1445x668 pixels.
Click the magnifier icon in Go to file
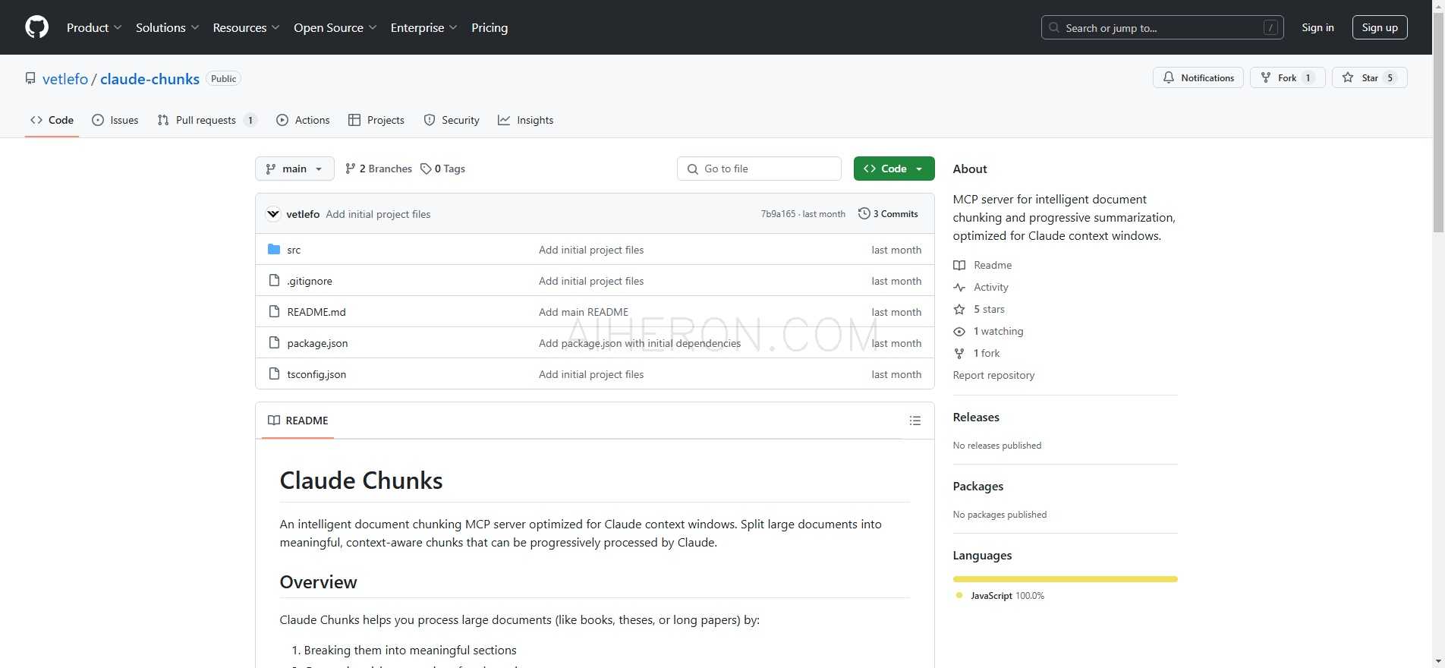coord(693,169)
